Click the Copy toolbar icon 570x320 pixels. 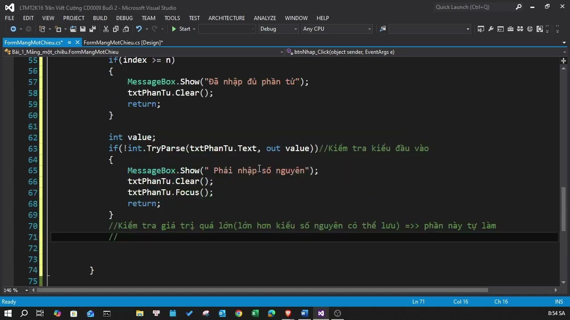click(116, 29)
